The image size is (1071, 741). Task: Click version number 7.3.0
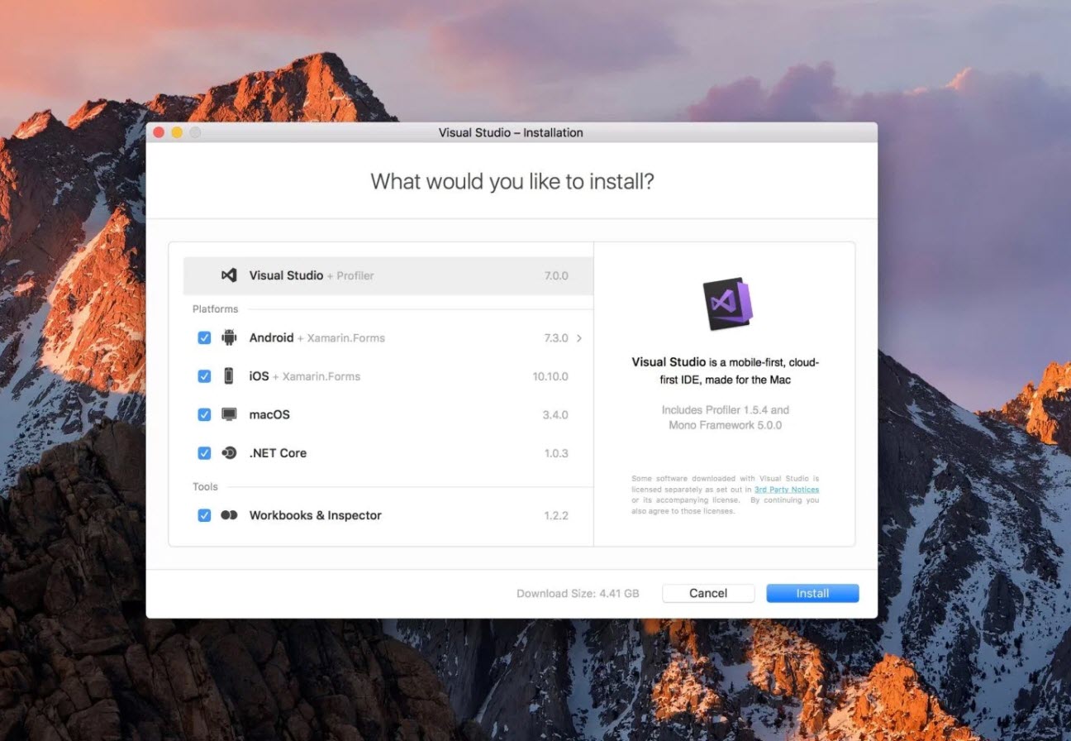[556, 337]
